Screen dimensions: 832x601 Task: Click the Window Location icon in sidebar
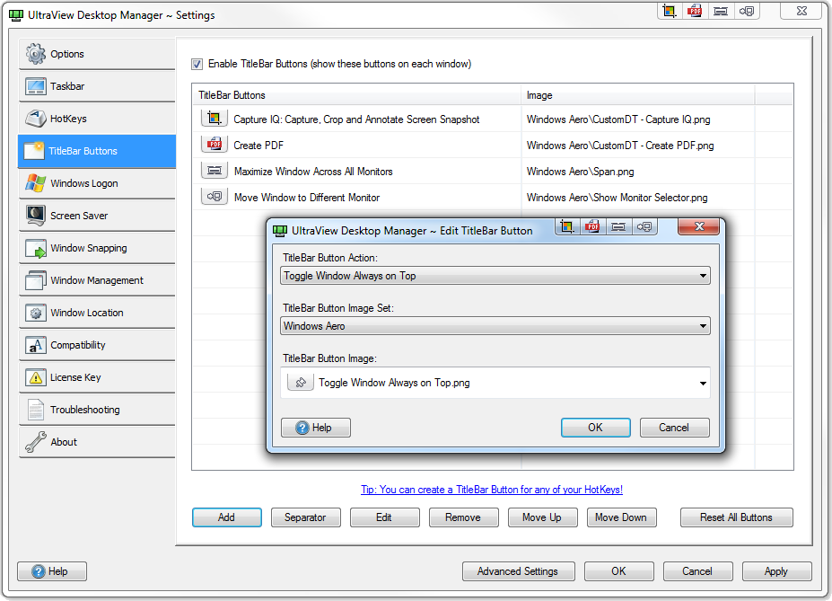click(36, 313)
